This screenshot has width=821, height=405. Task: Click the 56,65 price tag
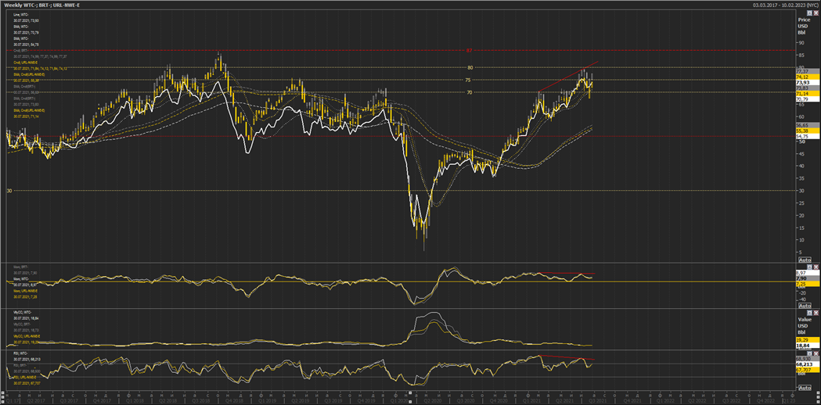tap(808, 125)
